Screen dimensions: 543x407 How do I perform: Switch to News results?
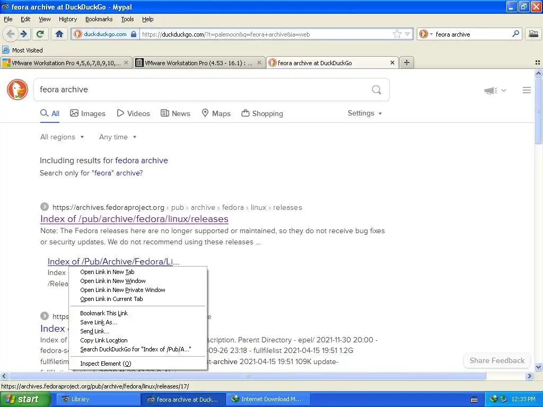click(175, 113)
